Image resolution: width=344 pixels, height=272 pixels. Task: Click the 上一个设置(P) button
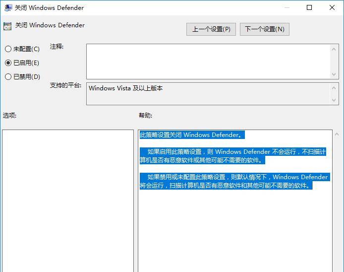click(x=211, y=29)
